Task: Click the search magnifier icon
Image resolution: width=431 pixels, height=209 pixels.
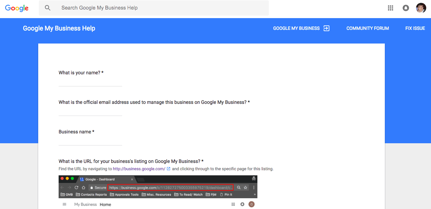Action: (48, 8)
